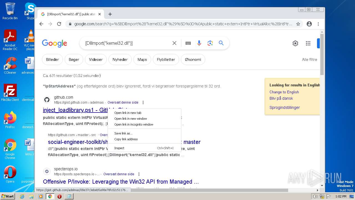Image resolution: width=355 pixels, height=200 pixels.
Task: Bookmark this page with star icon
Action: pyautogui.click(x=298, y=24)
